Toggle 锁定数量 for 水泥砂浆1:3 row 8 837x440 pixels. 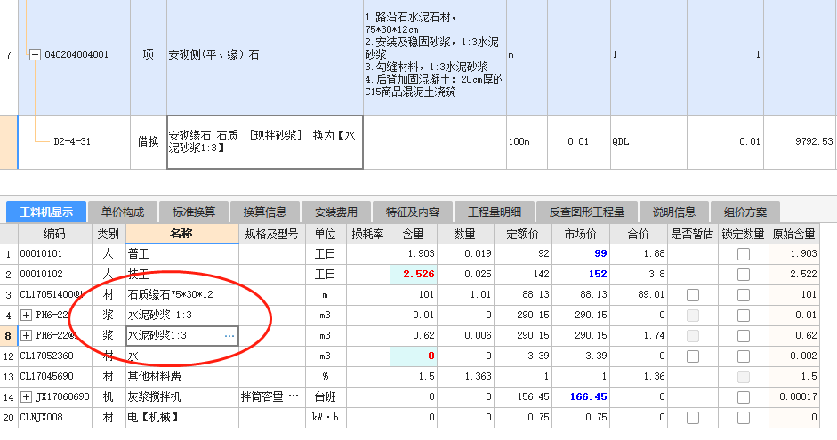click(x=743, y=336)
